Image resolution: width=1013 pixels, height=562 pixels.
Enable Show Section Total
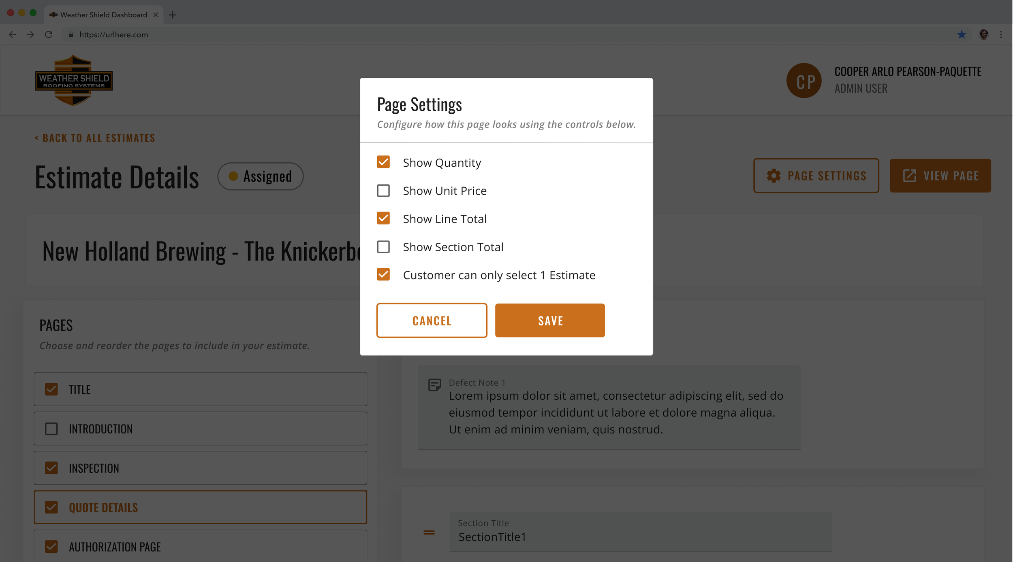(383, 247)
